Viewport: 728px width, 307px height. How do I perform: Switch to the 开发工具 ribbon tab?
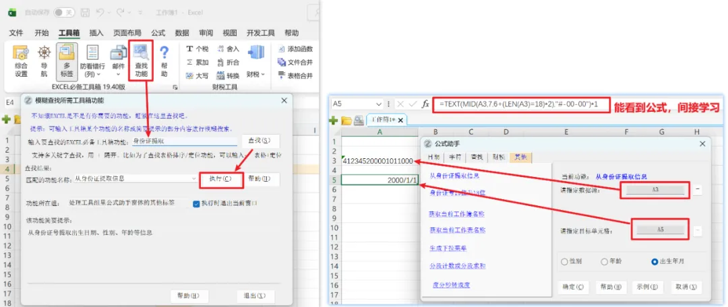260,32
